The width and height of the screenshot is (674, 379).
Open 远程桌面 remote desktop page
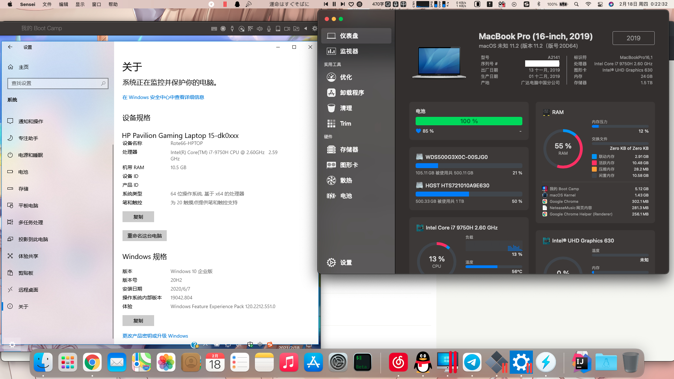[x=57, y=290]
